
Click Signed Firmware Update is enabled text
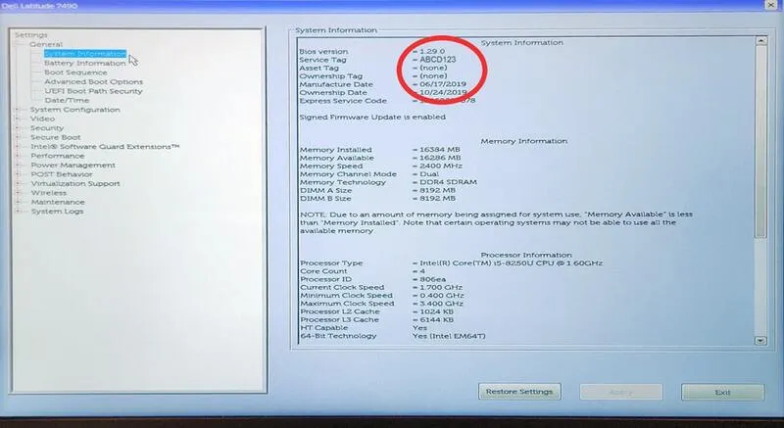[372, 117]
